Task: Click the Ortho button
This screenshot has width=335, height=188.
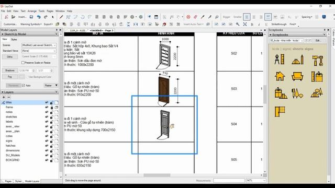Action: (9, 57)
